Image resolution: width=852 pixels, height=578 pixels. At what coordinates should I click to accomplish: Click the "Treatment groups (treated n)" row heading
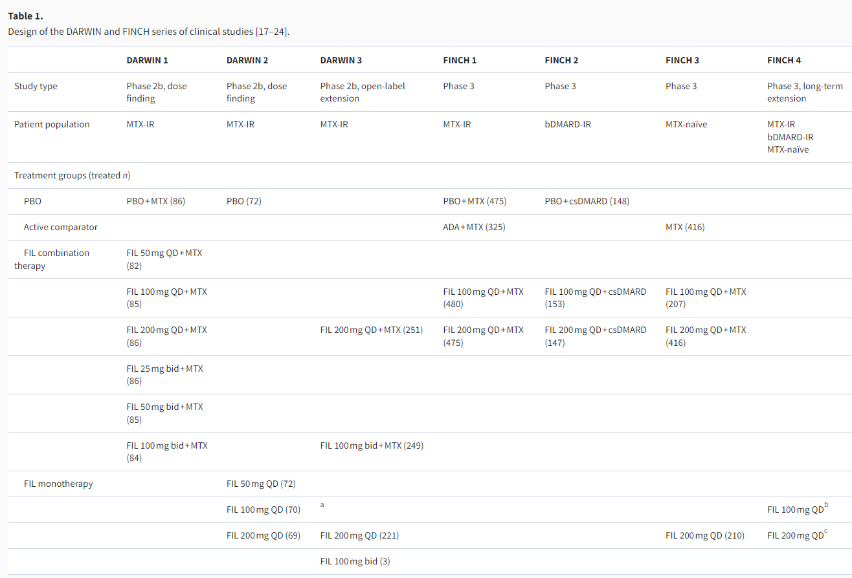(x=73, y=175)
